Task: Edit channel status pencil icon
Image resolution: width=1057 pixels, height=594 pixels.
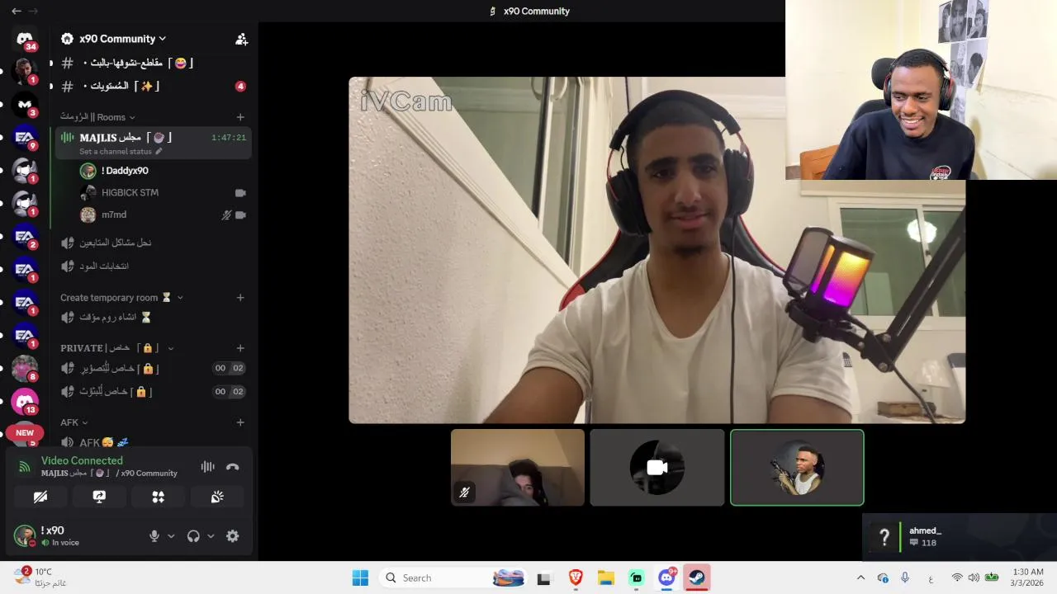Action: 159,152
